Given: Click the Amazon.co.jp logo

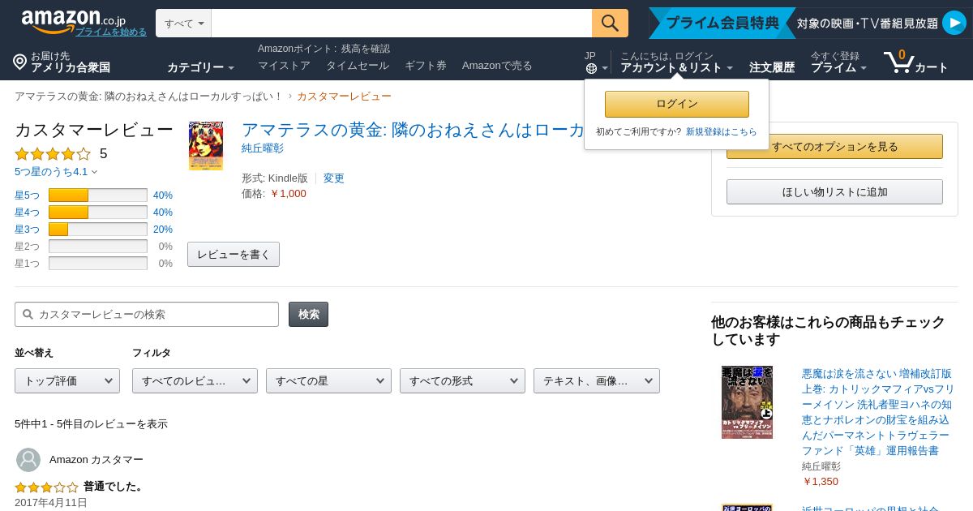Looking at the screenshot, I should pyautogui.click(x=73, y=20).
